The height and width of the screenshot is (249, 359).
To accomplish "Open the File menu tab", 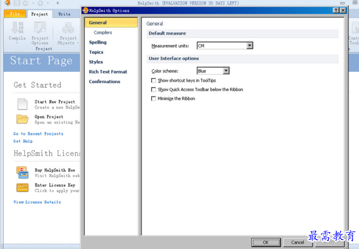I will click(x=15, y=14).
